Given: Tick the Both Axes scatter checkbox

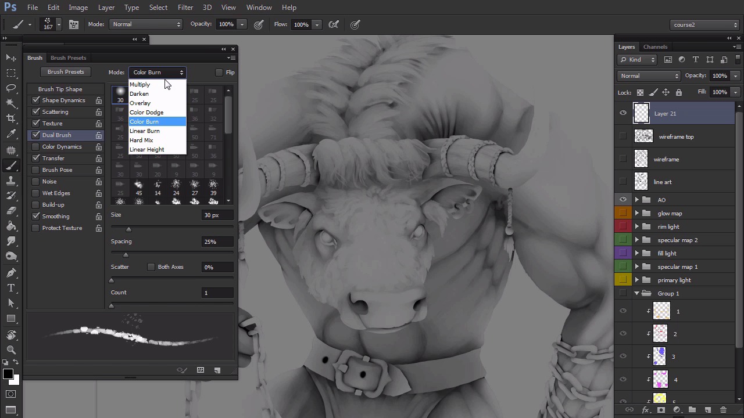Looking at the screenshot, I should pyautogui.click(x=151, y=267).
